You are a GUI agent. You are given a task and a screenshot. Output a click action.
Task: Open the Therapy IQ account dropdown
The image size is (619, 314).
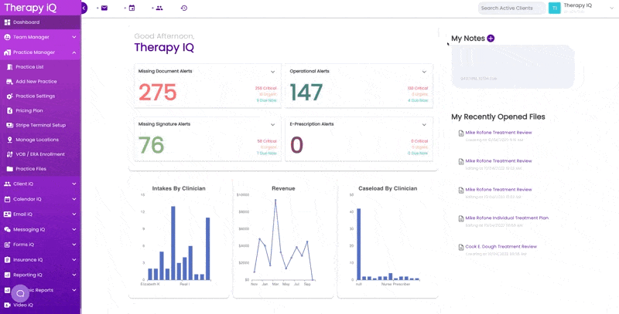coord(612,8)
